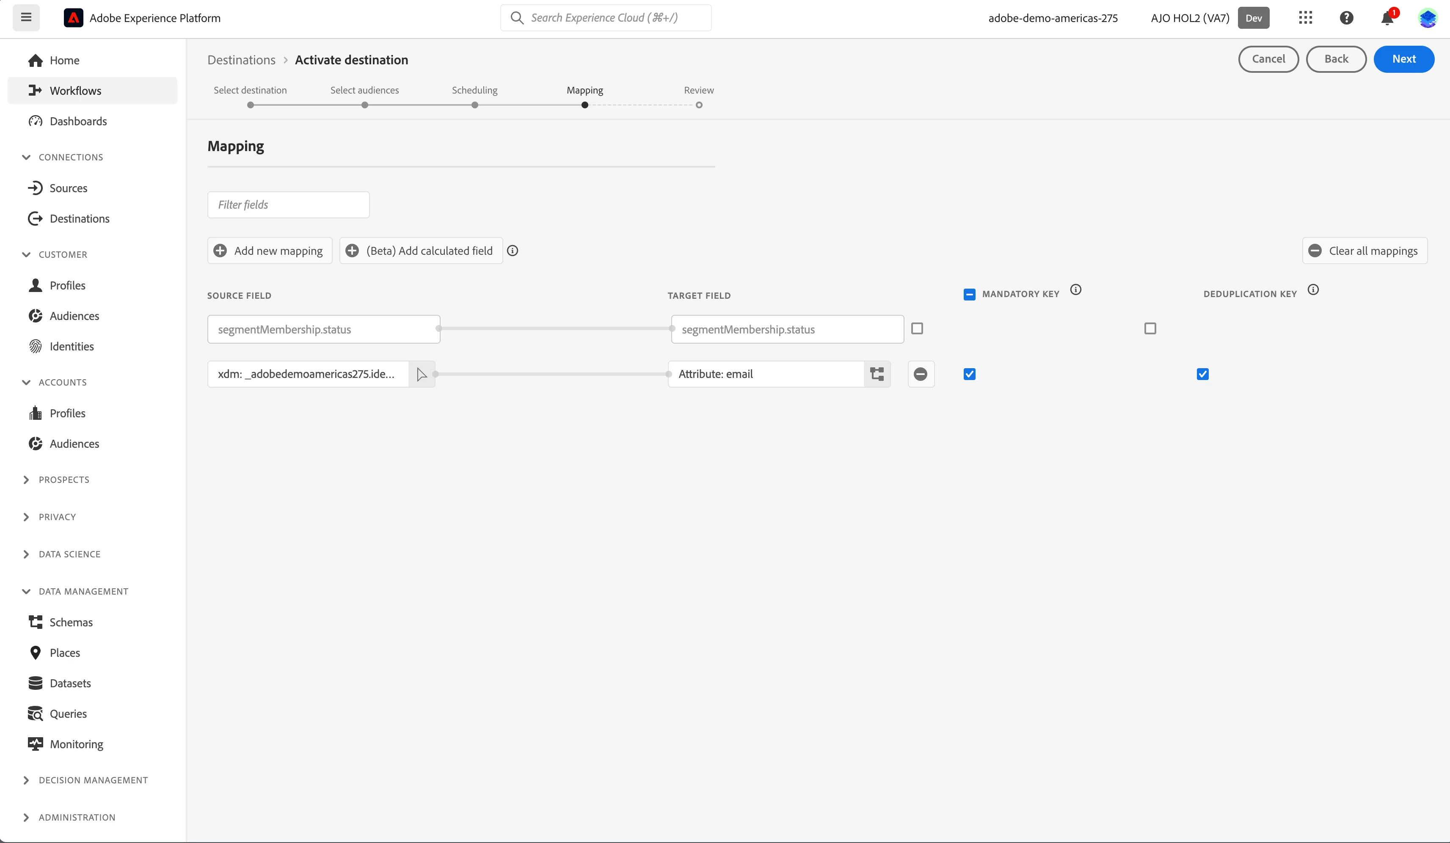The image size is (1450, 843).
Task: Go to Home in the sidebar
Action: click(93, 61)
